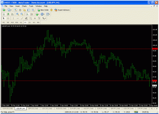Switch chart to bar chart

[4, 14]
